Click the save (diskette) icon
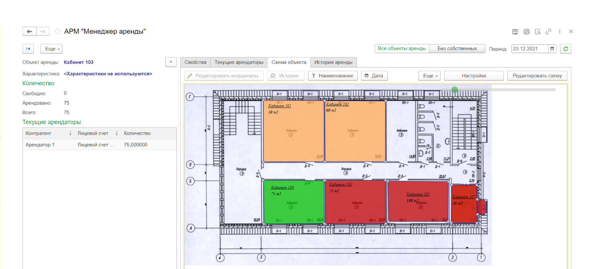The image size is (596, 269). 515,32
